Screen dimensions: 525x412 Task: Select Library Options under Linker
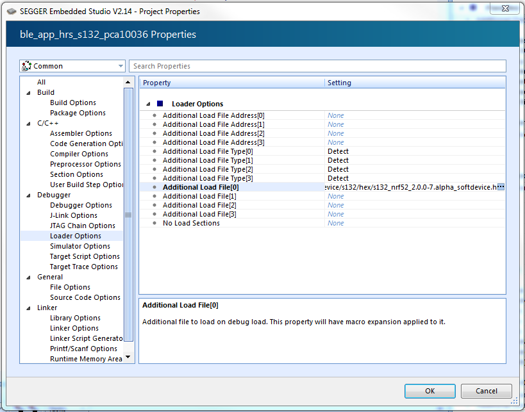[75, 318]
